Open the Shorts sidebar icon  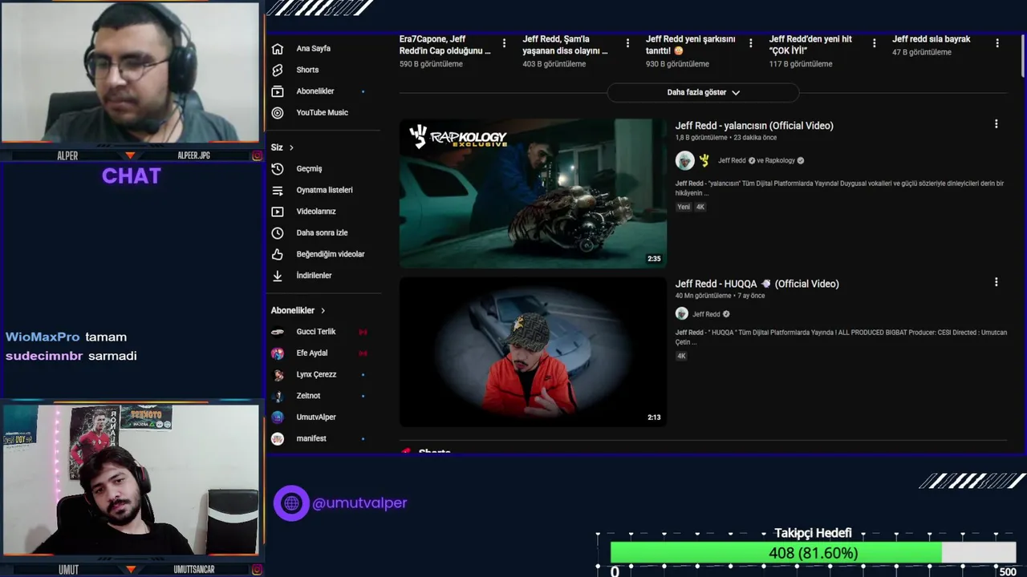pyautogui.click(x=278, y=70)
